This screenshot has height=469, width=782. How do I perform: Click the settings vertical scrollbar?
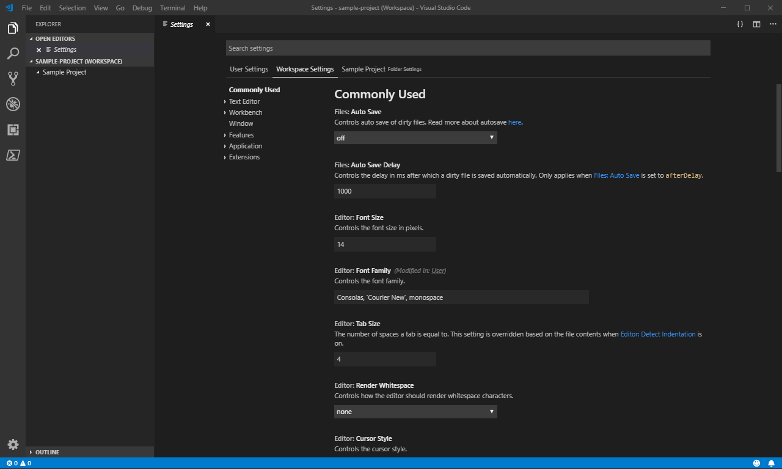[778, 128]
